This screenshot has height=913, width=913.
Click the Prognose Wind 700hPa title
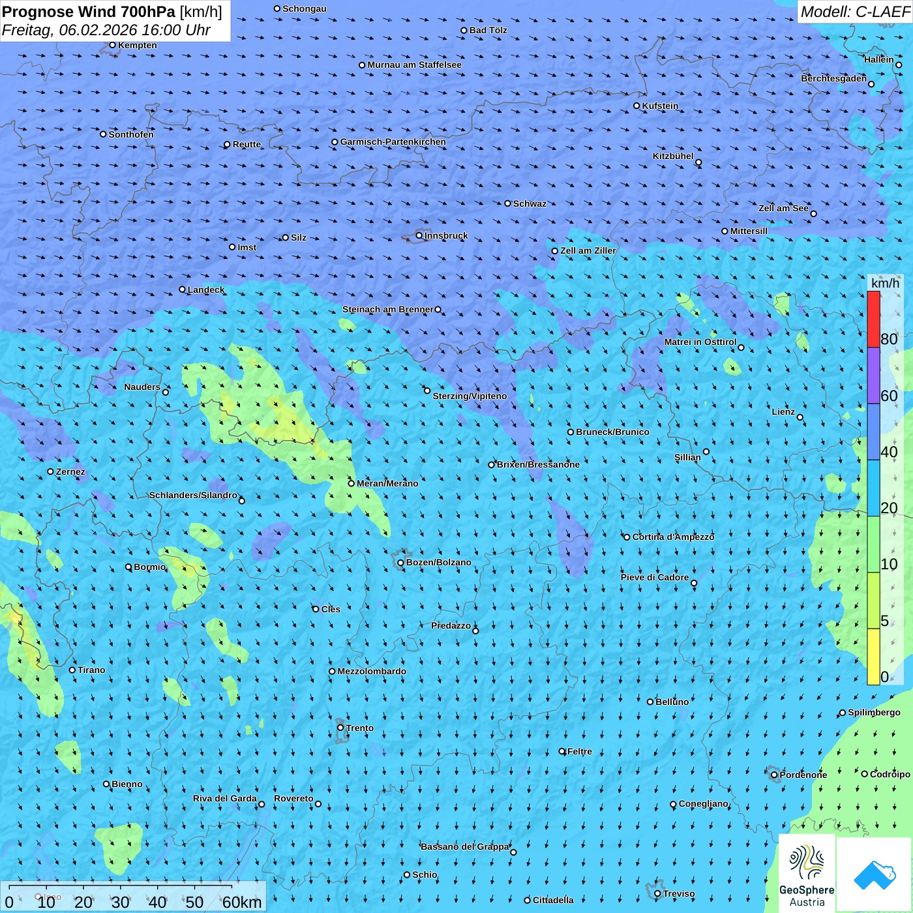click(89, 12)
